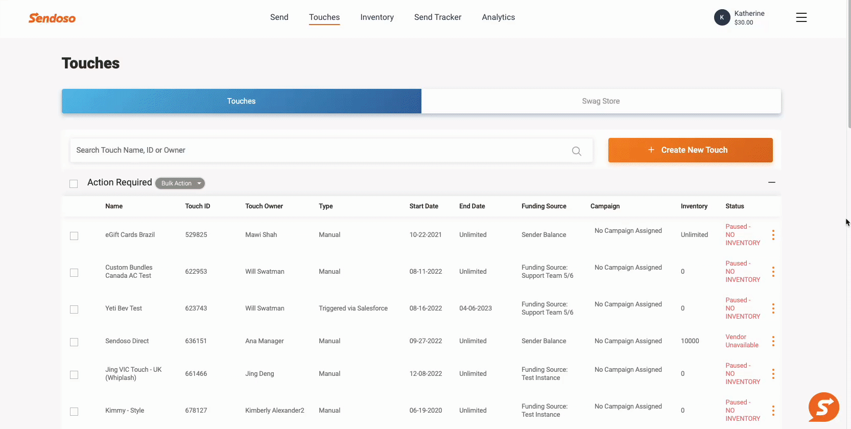Click Create New Touch button
851x429 pixels.
691,150
